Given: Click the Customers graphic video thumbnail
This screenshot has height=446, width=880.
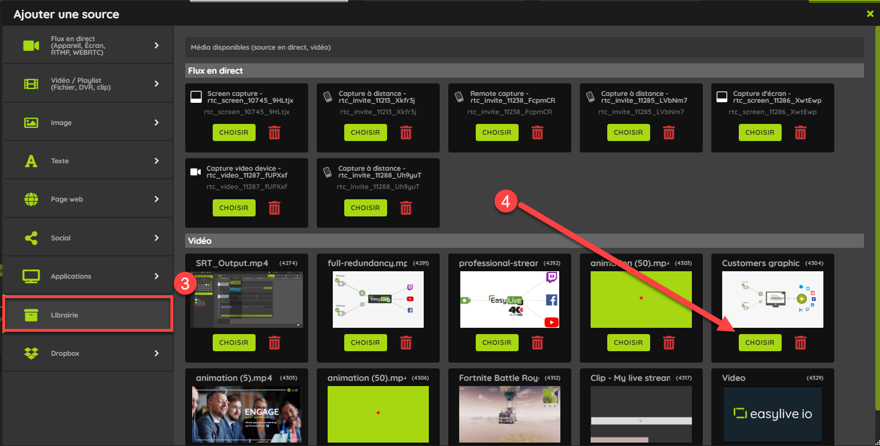Looking at the screenshot, I should (773, 299).
